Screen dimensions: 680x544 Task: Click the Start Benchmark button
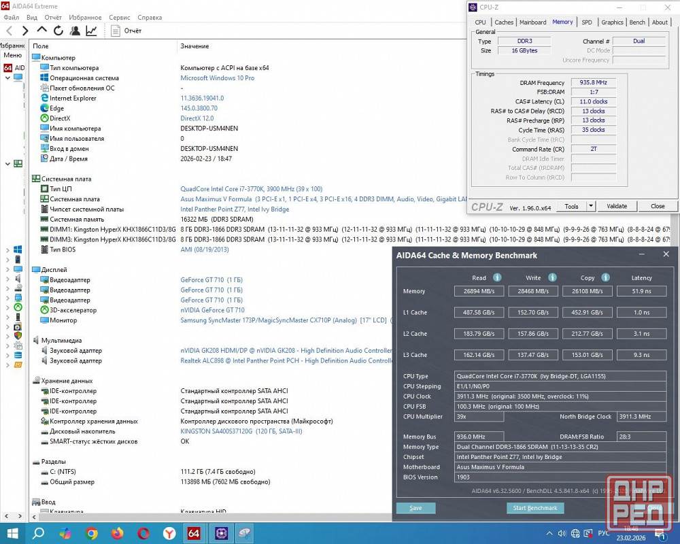point(535,508)
